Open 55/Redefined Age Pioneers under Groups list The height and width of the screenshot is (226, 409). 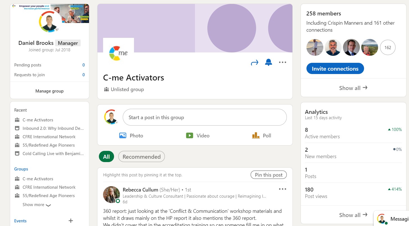pos(49,195)
